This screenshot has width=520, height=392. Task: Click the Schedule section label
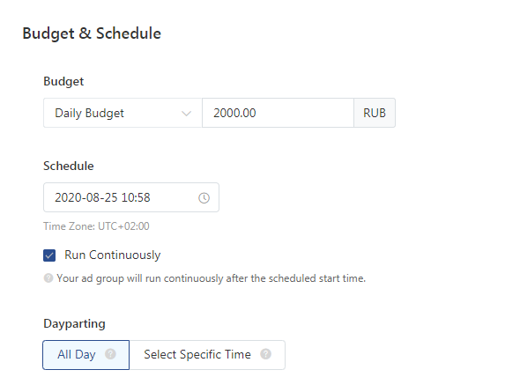69,166
